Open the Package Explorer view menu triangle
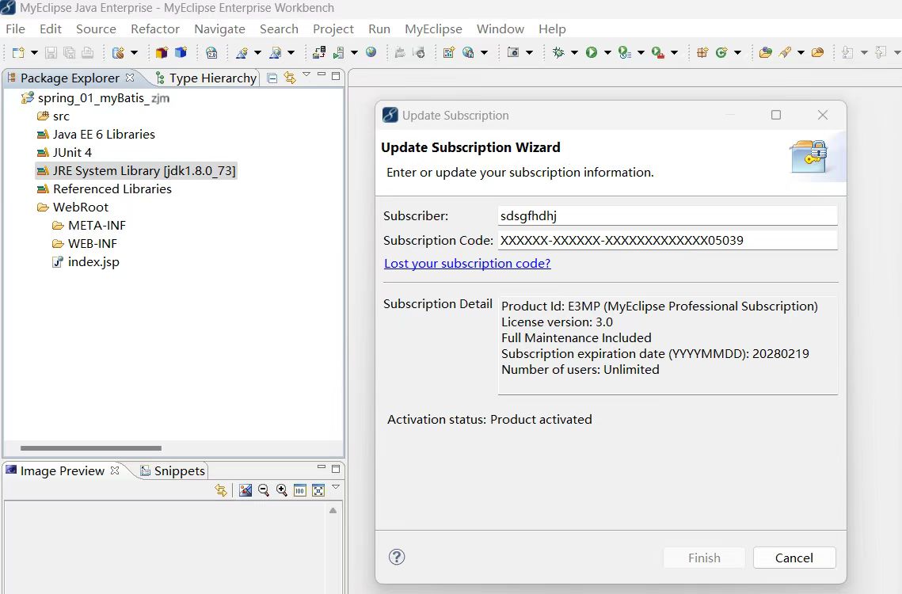This screenshot has height=594, width=902. pyautogui.click(x=306, y=74)
